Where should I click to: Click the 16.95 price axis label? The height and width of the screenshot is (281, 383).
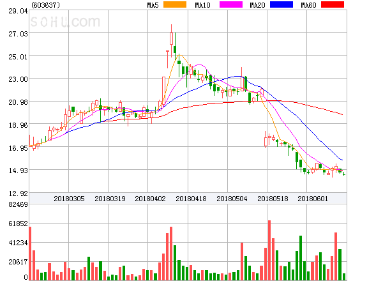click(x=18, y=148)
